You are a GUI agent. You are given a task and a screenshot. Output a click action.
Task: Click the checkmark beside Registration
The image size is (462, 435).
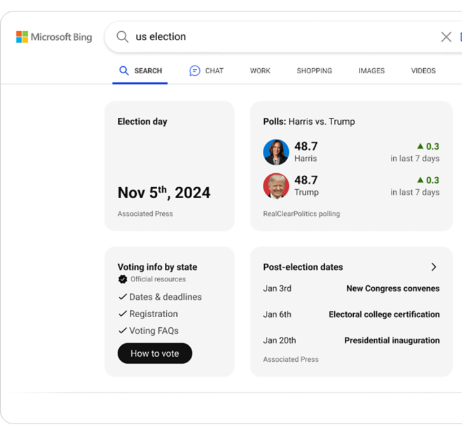[x=123, y=313]
